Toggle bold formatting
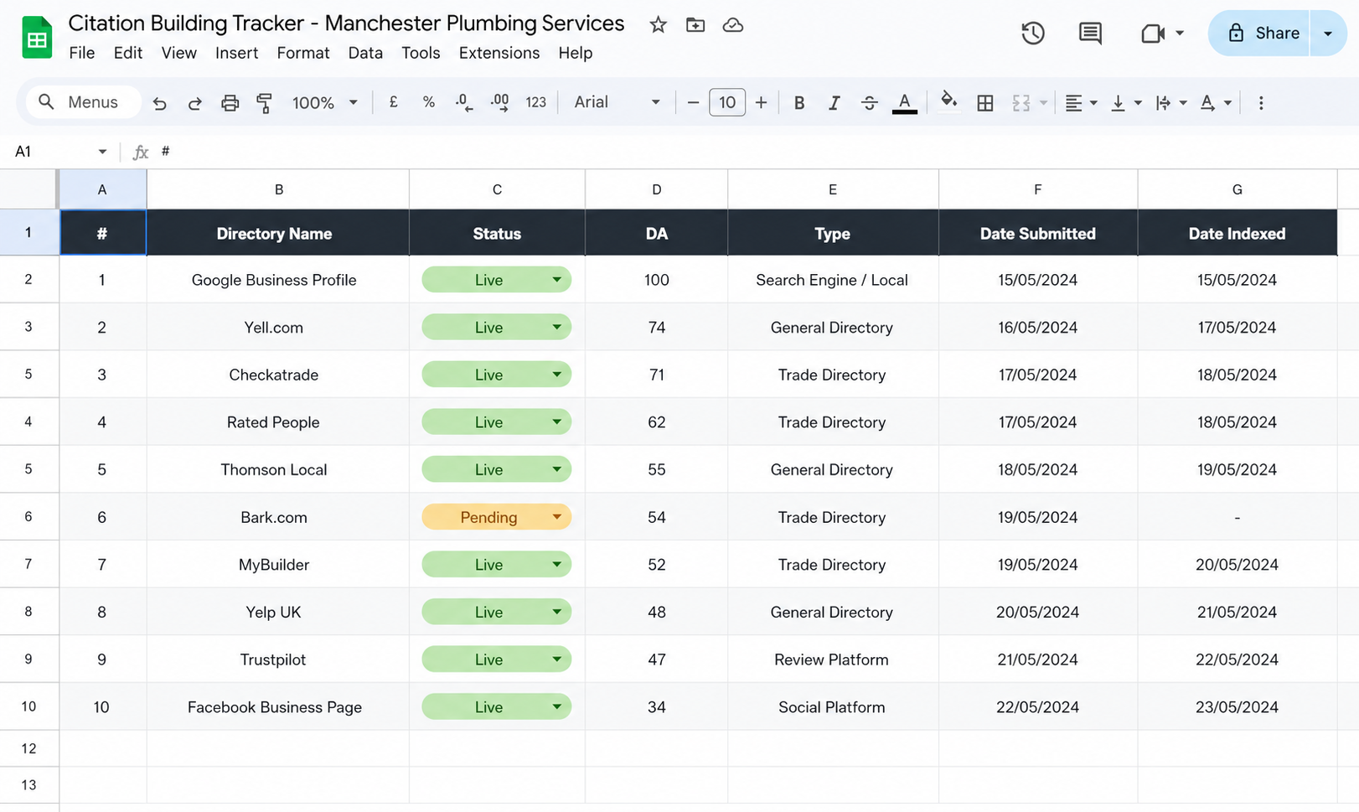This screenshot has height=812, width=1359. point(799,102)
